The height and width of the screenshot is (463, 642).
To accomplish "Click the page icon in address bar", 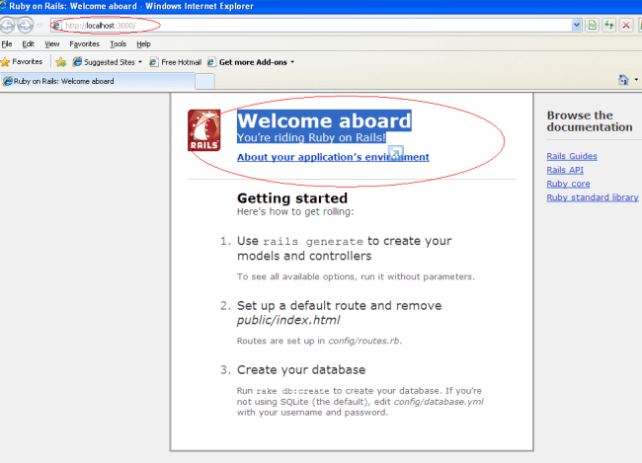I will click(x=56, y=26).
